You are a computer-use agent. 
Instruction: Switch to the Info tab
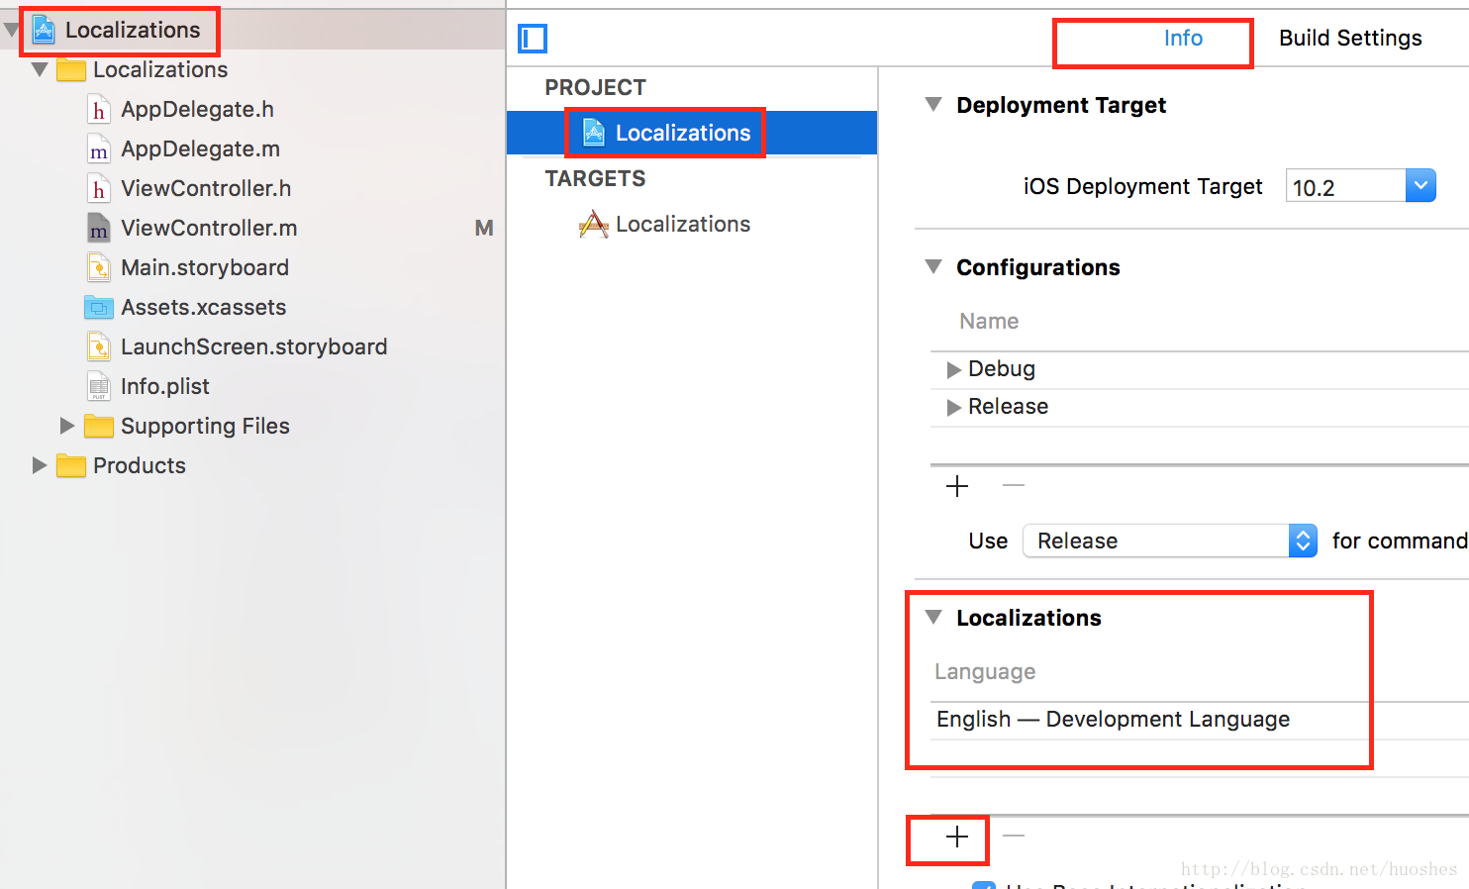coord(1183,39)
